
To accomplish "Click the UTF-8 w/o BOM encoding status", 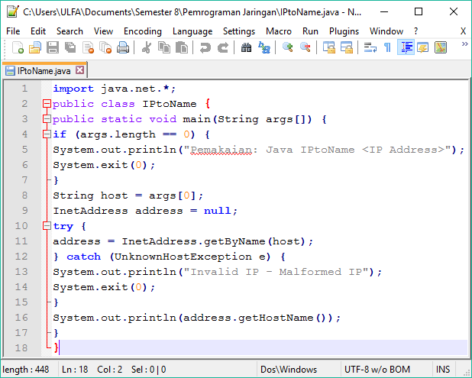I will (377, 370).
